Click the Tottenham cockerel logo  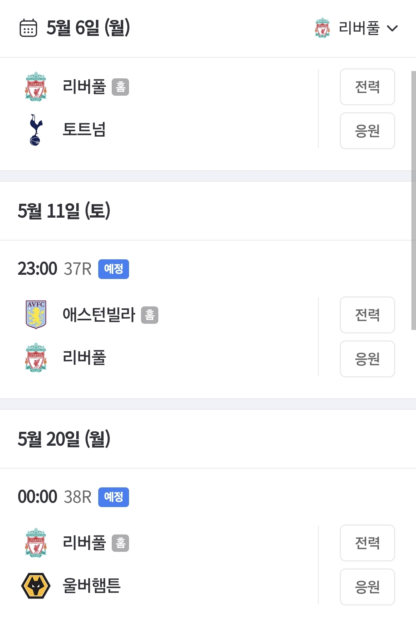click(35, 130)
